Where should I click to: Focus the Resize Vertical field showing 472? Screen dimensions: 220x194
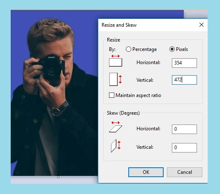[184, 80]
